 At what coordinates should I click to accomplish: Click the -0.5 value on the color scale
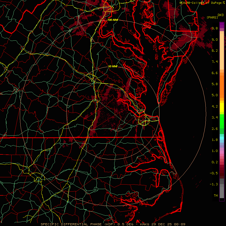pyautogui.click(x=214, y=173)
